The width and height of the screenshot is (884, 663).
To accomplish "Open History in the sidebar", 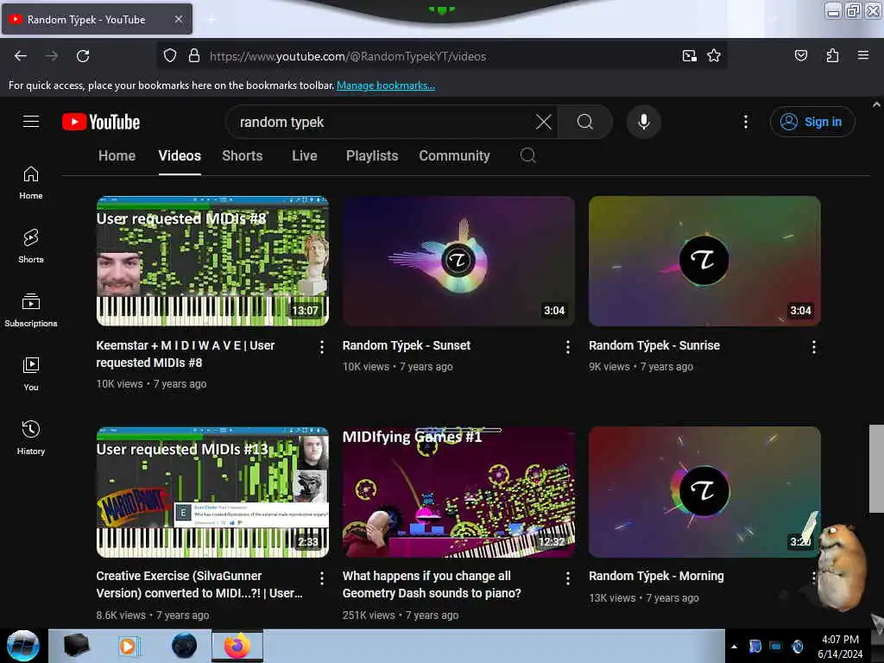I will 31,438.
